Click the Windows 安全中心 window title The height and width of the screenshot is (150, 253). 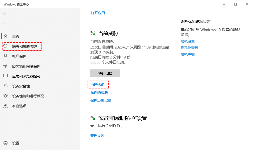[x=16, y=4]
